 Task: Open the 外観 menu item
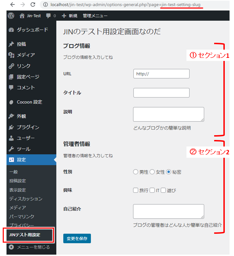tap(21, 116)
